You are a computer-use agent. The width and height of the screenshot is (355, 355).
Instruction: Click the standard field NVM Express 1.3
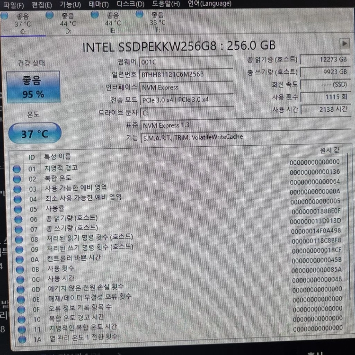(246, 125)
